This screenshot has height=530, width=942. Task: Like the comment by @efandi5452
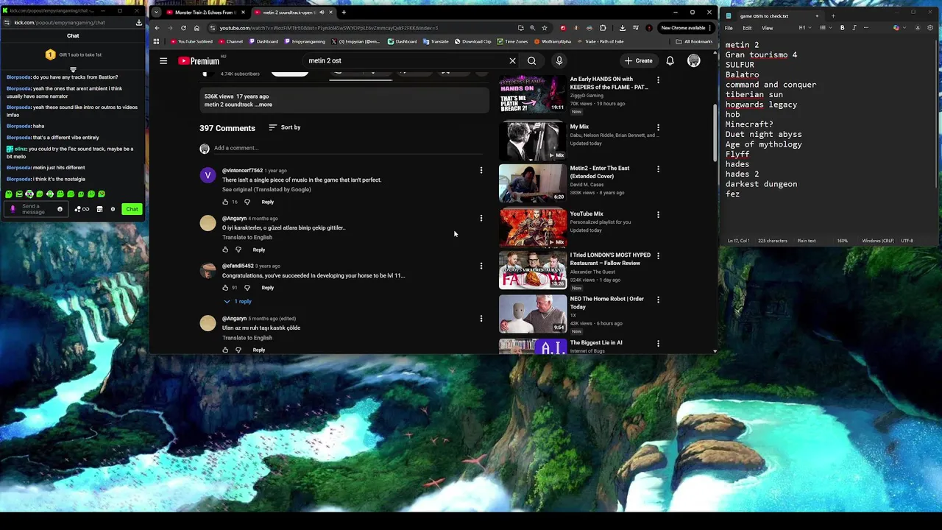pyautogui.click(x=225, y=288)
